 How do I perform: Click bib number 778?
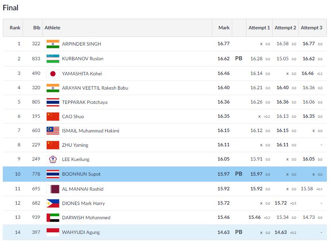click(36, 174)
